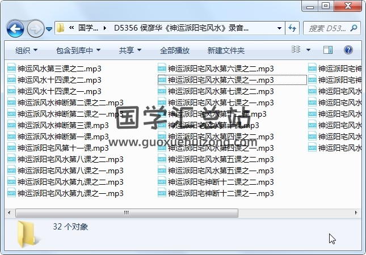The width and height of the screenshot is (366, 255).
Task: Click the Back navigation arrow button
Action: click(15, 28)
